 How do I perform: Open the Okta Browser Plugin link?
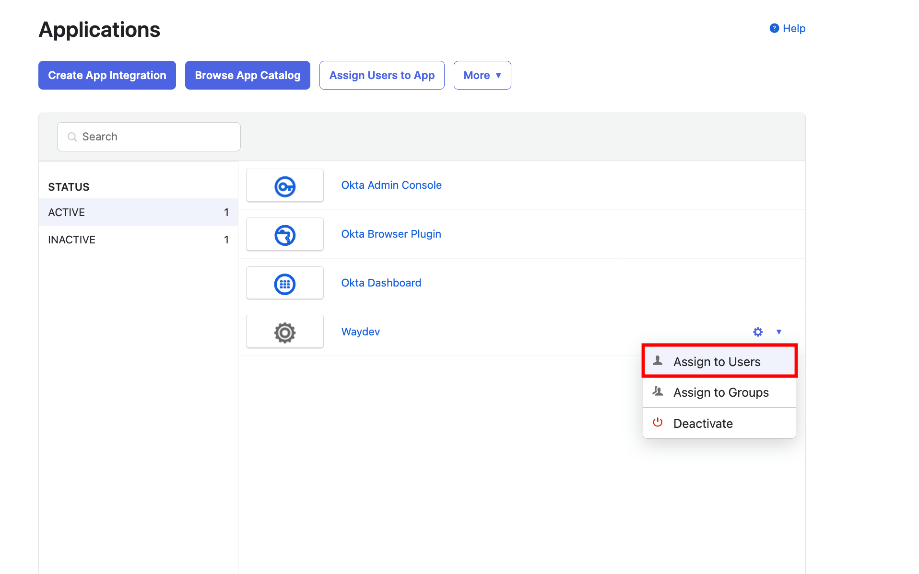(391, 234)
